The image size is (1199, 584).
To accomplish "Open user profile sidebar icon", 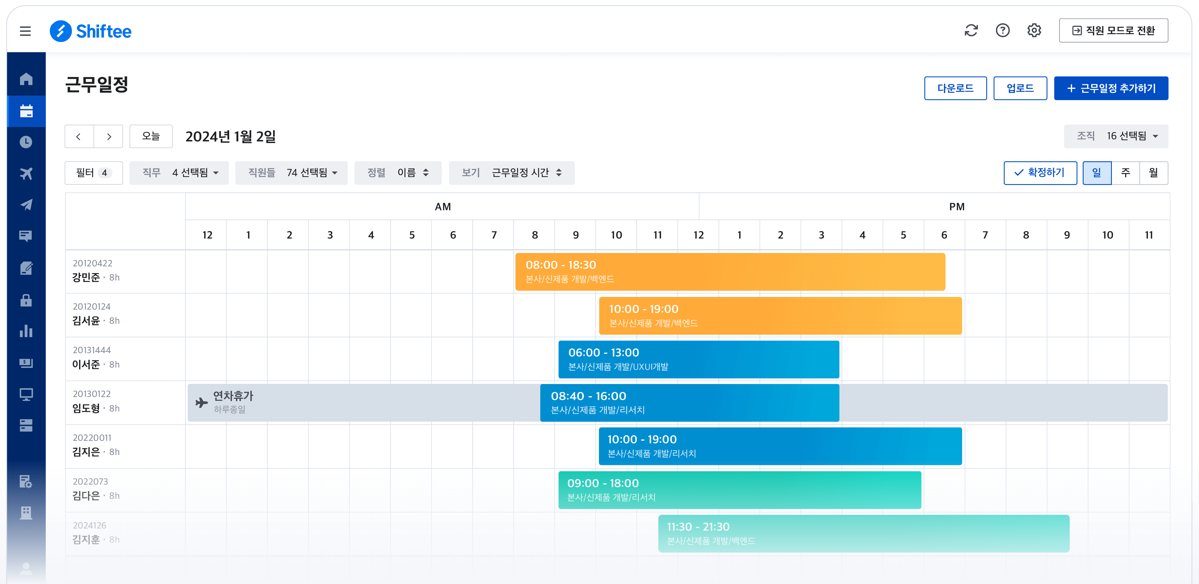I will [26, 568].
